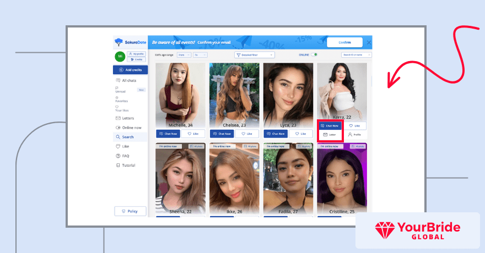Open Like section in sidebar
This screenshot has width=485, height=253.
point(122,146)
